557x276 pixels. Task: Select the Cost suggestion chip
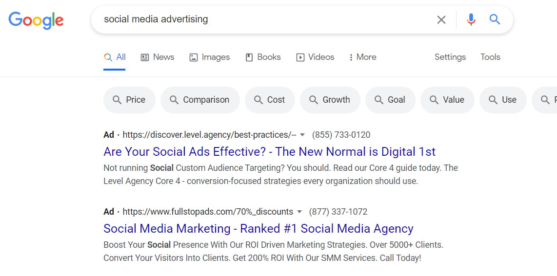coord(270,100)
